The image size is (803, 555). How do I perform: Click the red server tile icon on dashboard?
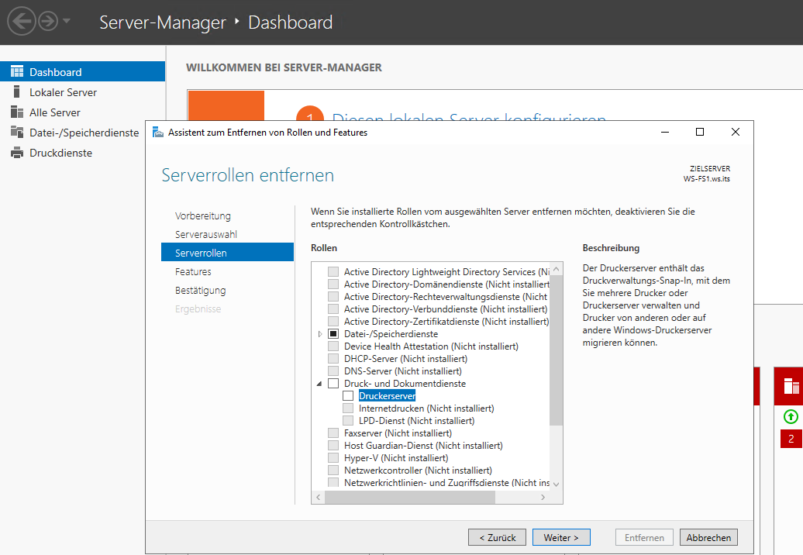click(x=791, y=386)
